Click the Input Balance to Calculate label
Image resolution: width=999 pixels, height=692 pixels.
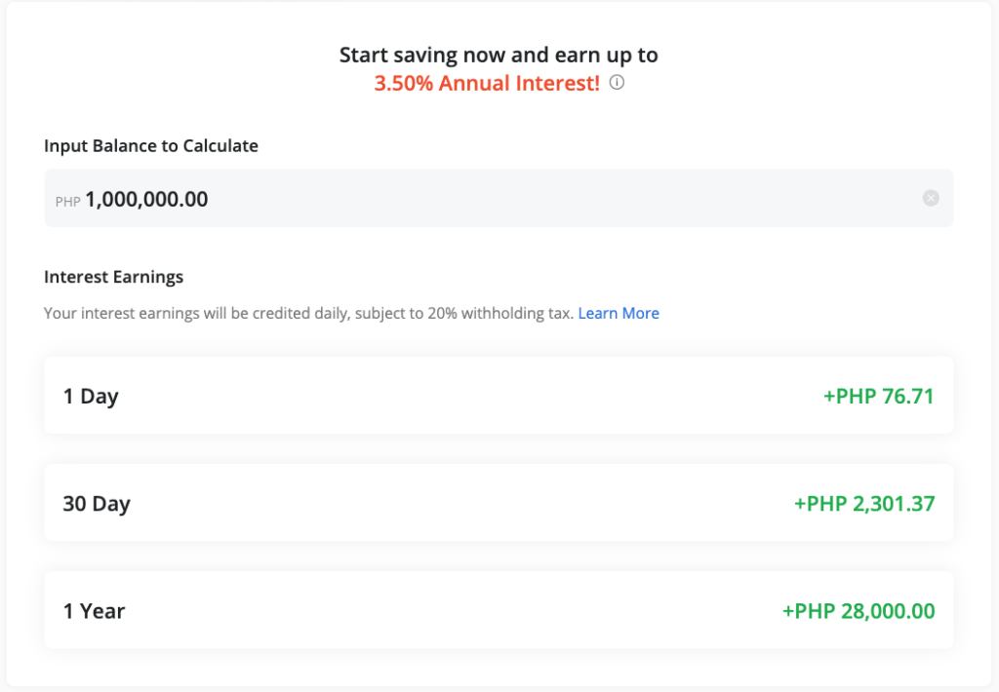[x=151, y=146]
